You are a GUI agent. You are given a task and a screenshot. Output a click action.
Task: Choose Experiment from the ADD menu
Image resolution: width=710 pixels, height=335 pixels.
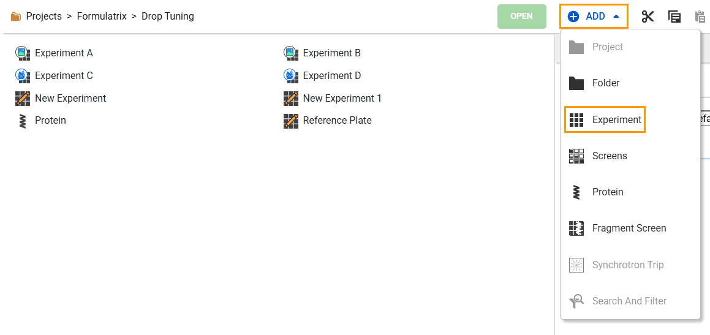coord(605,119)
